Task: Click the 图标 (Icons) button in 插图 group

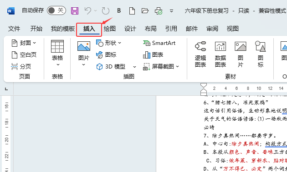Action: pyautogui.click(x=106, y=55)
